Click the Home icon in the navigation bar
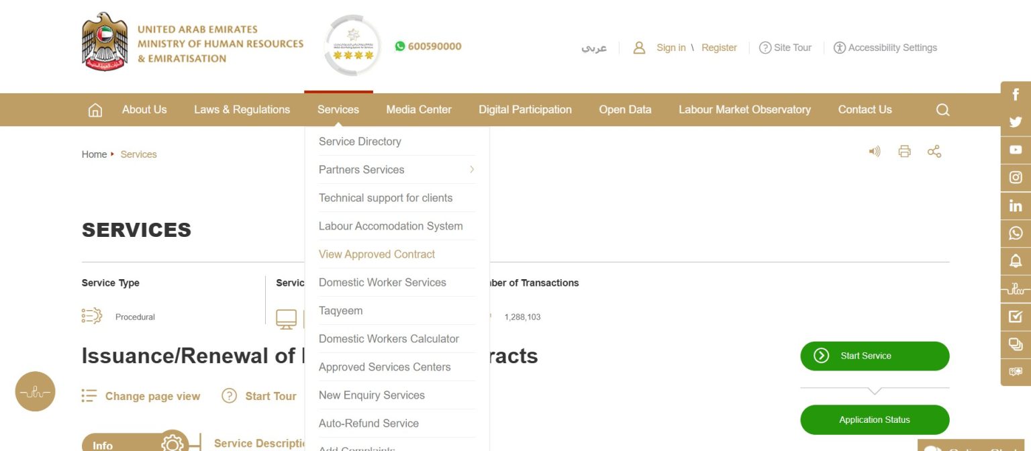The image size is (1031, 451). 95,109
